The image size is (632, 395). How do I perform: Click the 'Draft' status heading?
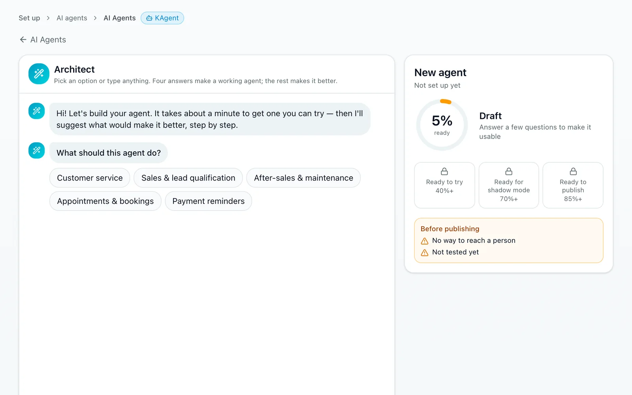pos(491,116)
